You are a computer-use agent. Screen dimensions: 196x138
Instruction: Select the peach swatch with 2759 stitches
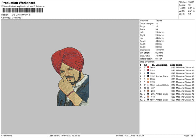pyautogui.click(x=148, y=79)
